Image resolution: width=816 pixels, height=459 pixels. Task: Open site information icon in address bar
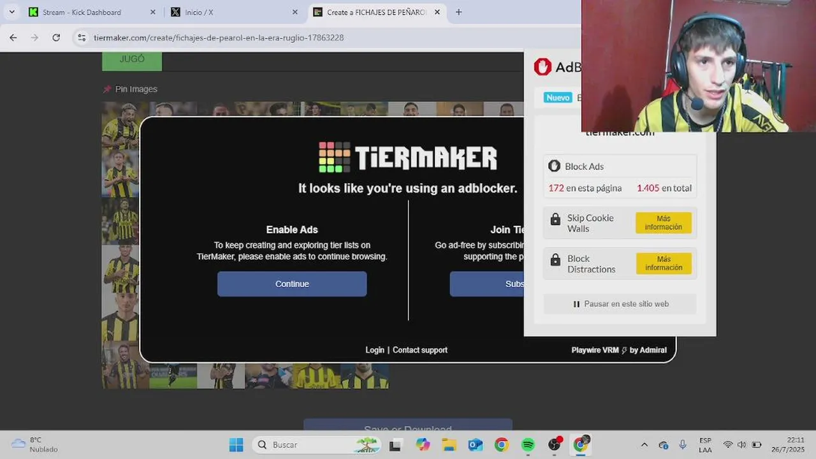pyautogui.click(x=82, y=38)
